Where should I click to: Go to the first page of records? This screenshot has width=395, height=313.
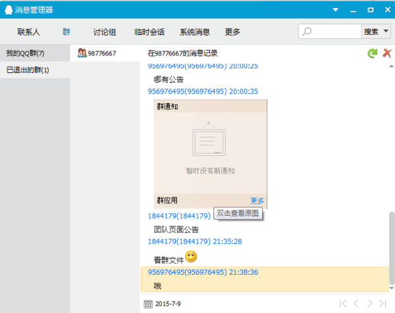343,303
